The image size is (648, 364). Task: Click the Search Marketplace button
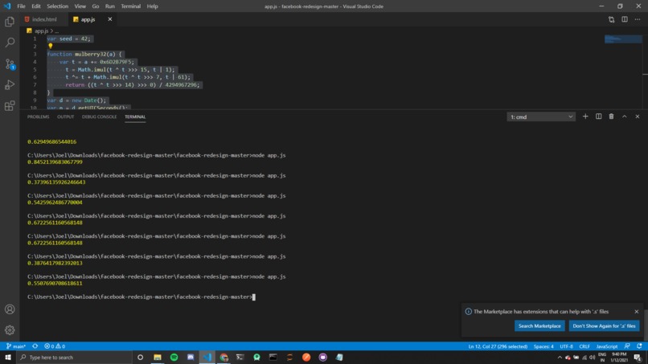(539, 326)
